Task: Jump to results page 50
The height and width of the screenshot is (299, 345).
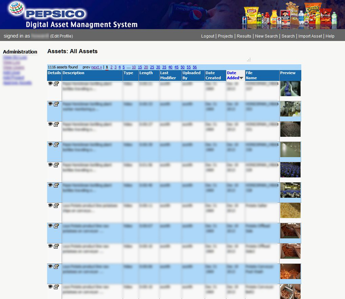Action: pyautogui.click(x=183, y=67)
